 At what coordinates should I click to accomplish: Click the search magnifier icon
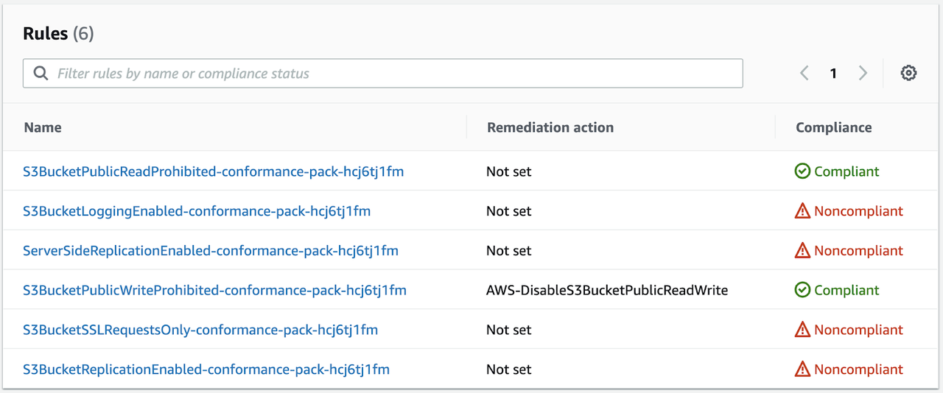point(41,74)
